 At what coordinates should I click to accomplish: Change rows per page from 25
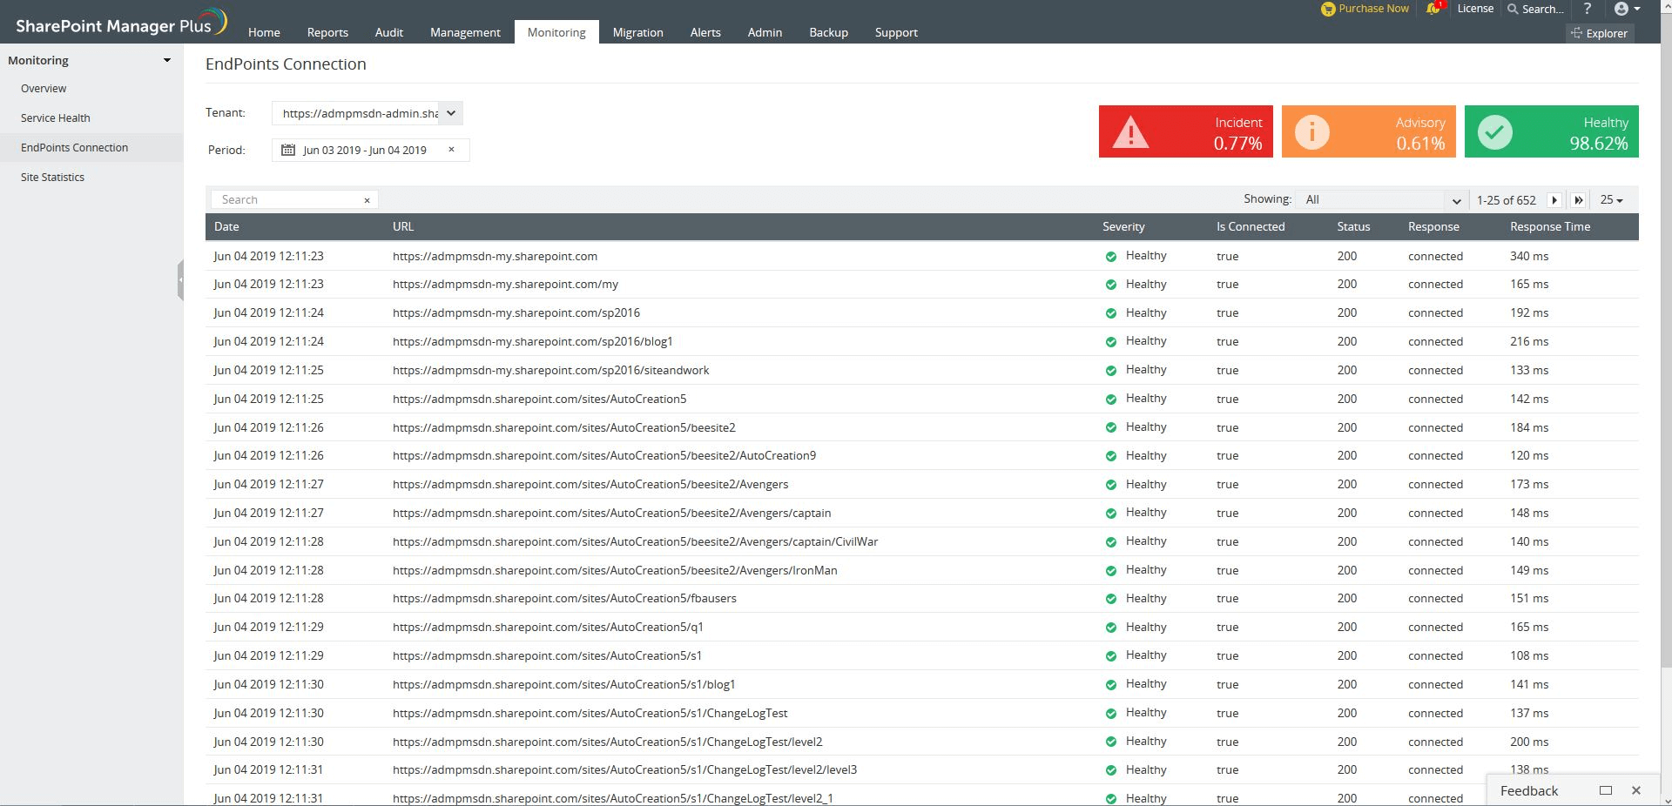(1611, 200)
